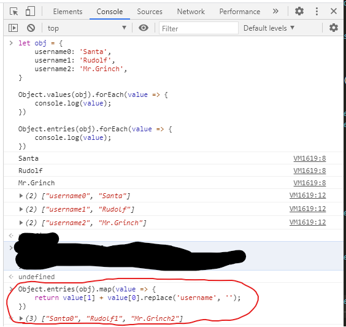Click the 'undefined' result line
The width and height of the screenshot is (346, 327).
coord(37,277)
